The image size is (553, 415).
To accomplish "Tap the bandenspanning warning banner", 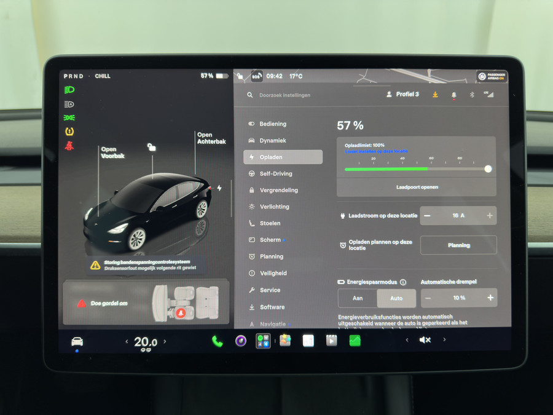I will pos(146,265).
